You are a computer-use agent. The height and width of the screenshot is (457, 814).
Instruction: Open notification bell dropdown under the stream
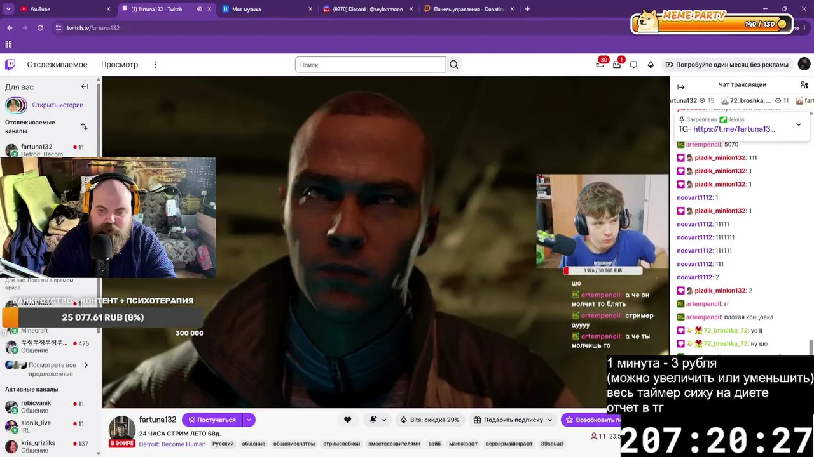pos(378,420)
